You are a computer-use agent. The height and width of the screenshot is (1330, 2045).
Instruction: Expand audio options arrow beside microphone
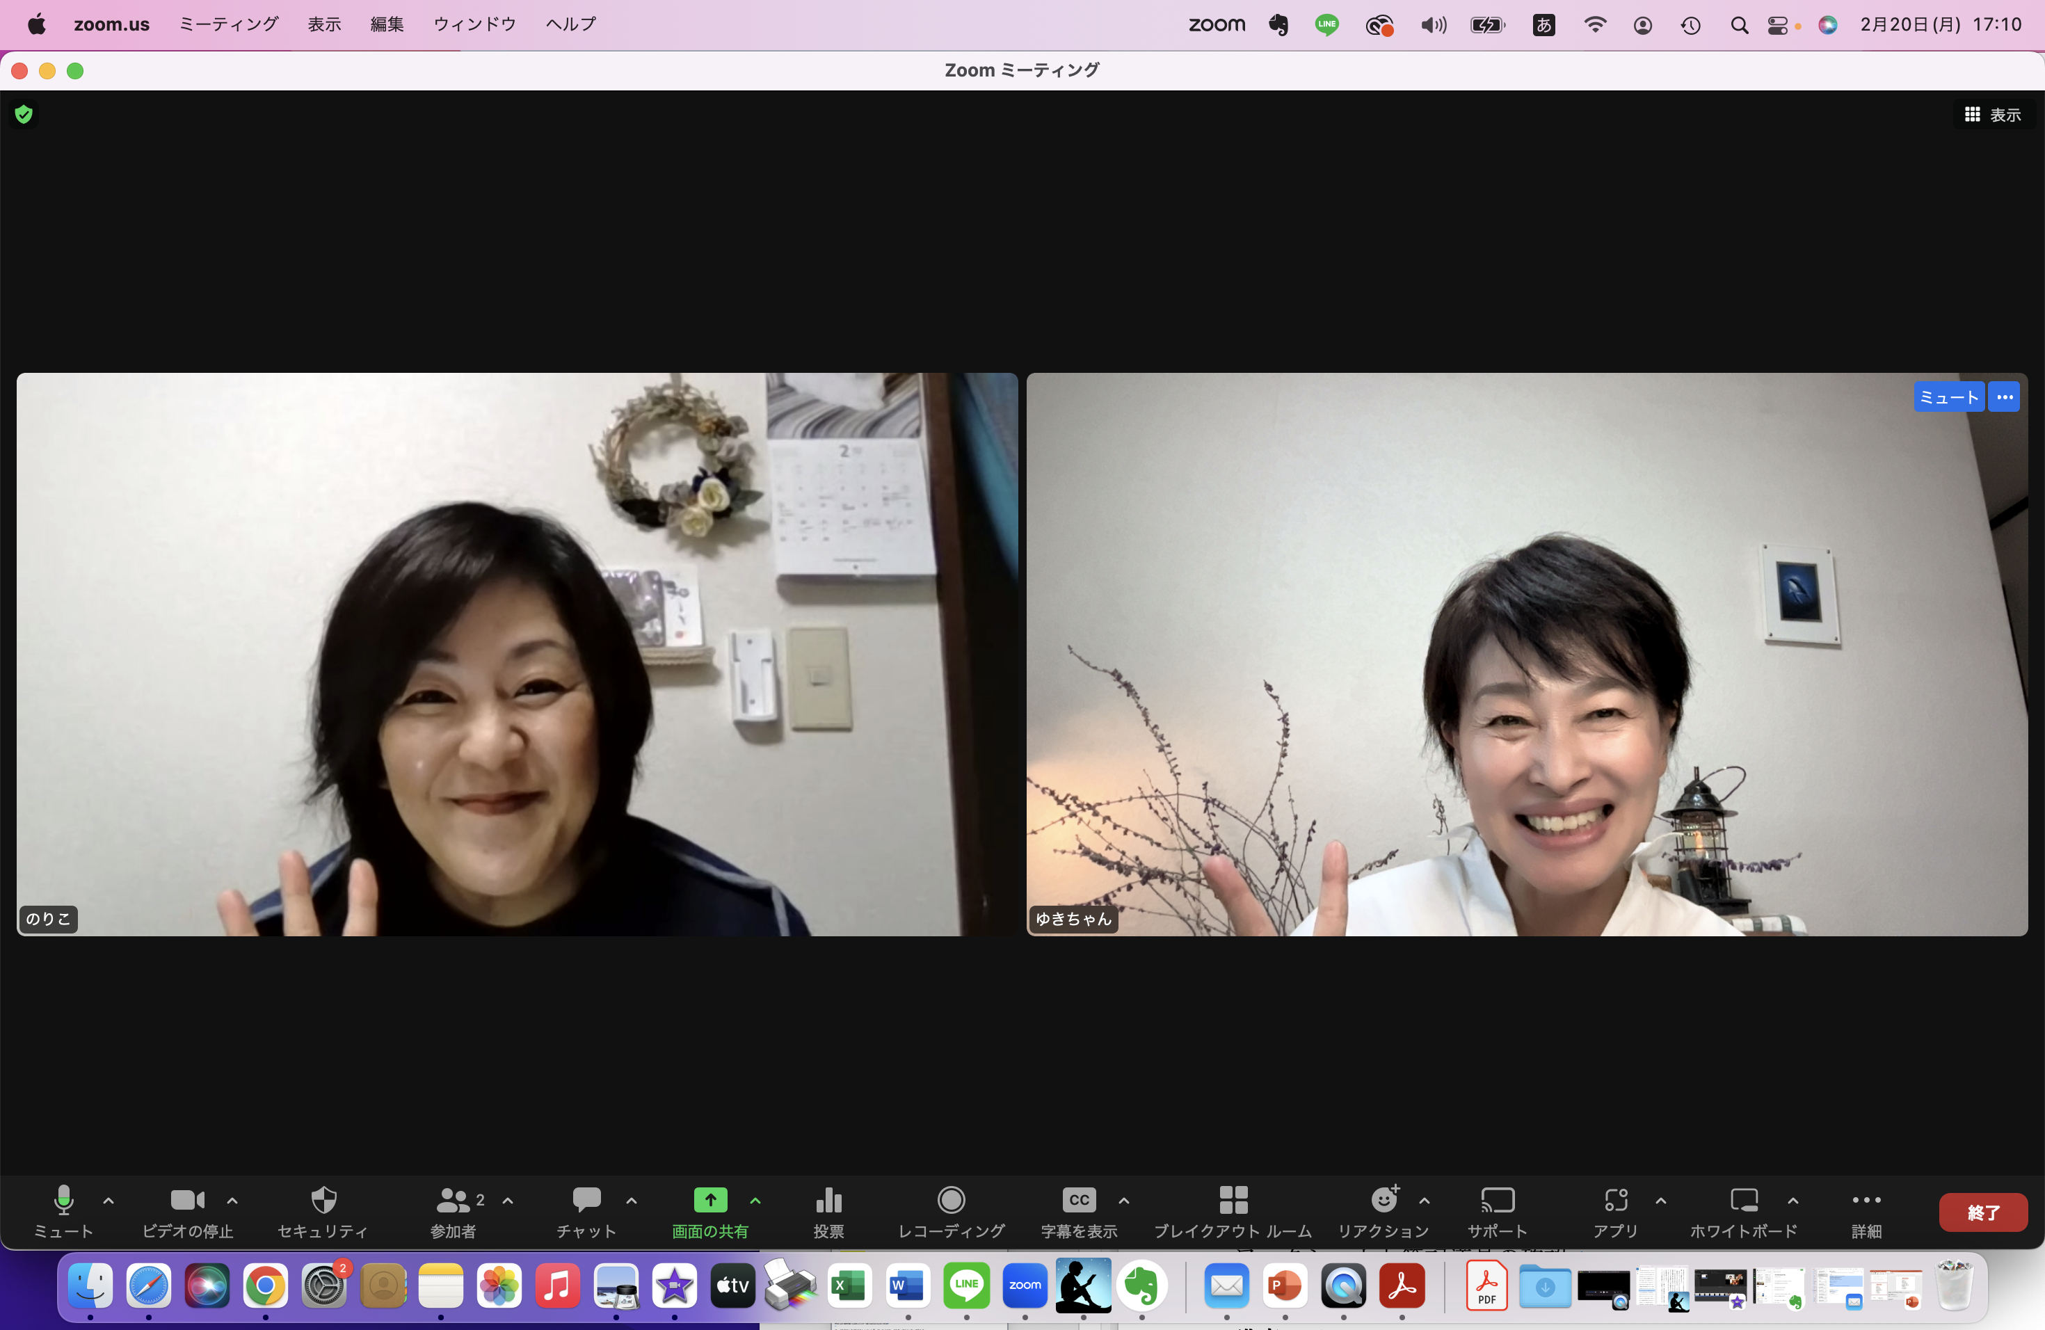pyautogui.click(x=109, y=1200)
